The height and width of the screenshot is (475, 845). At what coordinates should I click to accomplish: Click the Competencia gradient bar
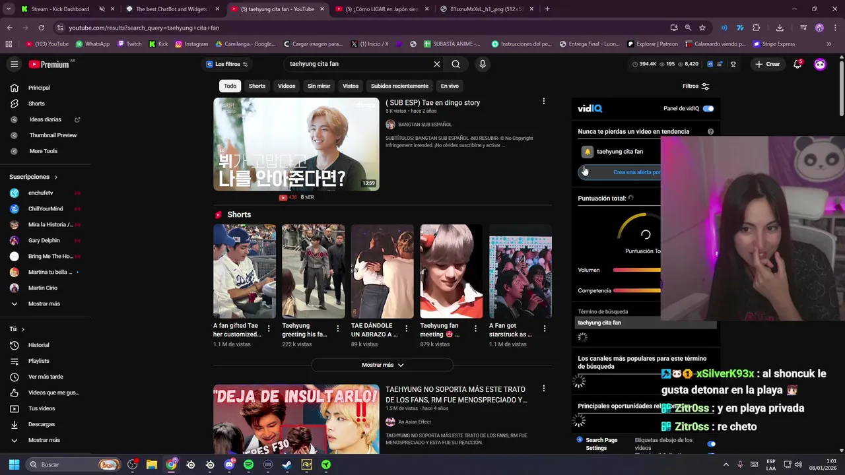tap(636, 290)
